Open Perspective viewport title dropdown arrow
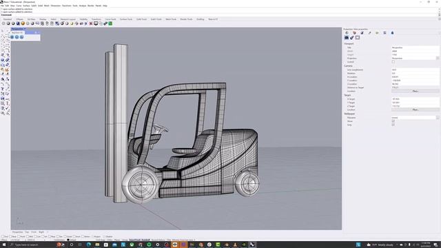Image resolution: width=441 pixels, height=248 pixels. pyautogui.click(x=25, y=29)
